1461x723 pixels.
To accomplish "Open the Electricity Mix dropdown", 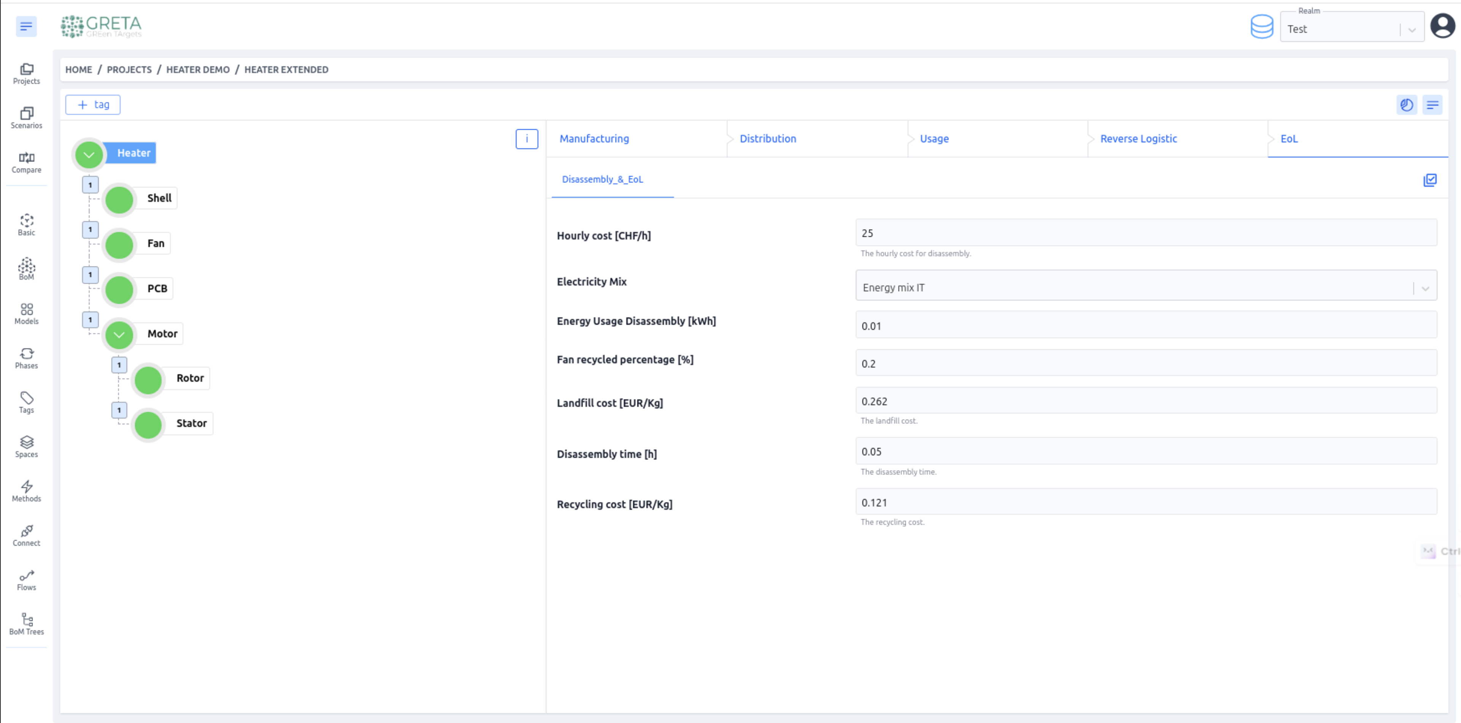I will 1146,287.
